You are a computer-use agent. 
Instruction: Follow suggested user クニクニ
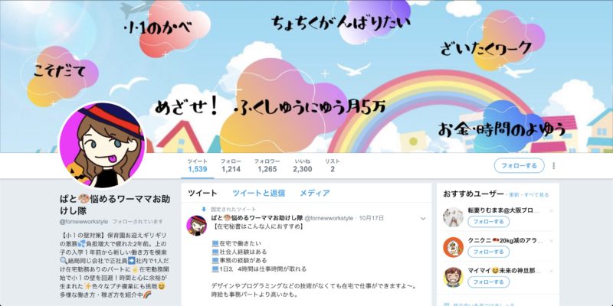[489, 252]
